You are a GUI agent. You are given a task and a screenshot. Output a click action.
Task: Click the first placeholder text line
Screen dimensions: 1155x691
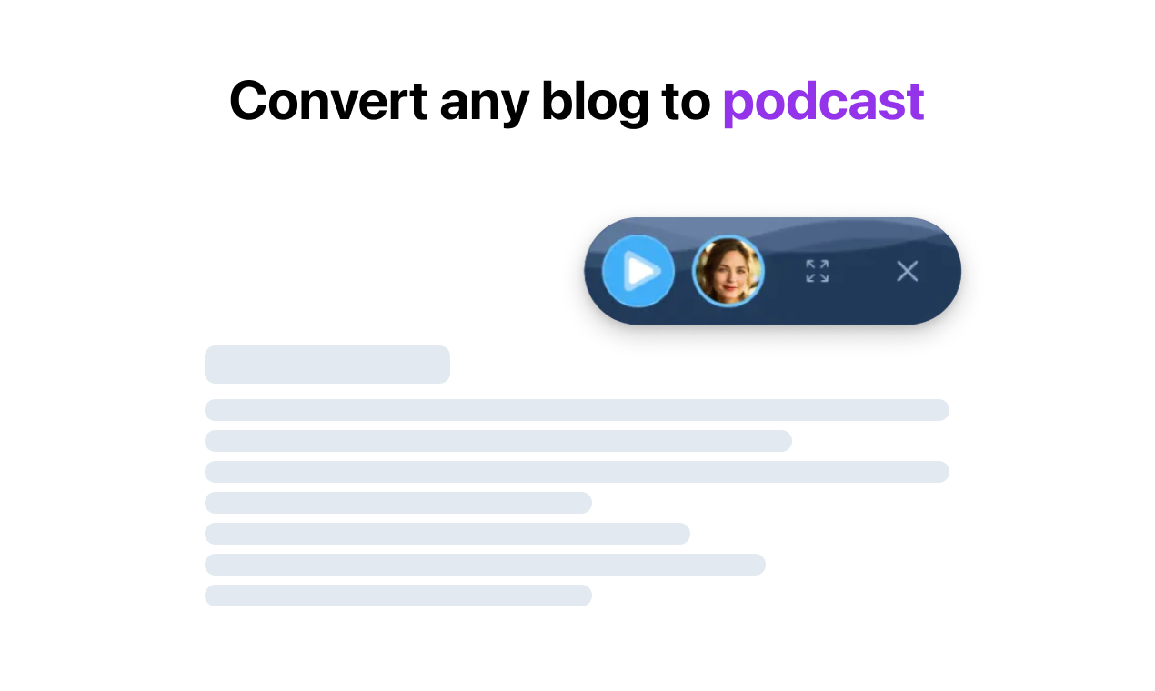577,410
